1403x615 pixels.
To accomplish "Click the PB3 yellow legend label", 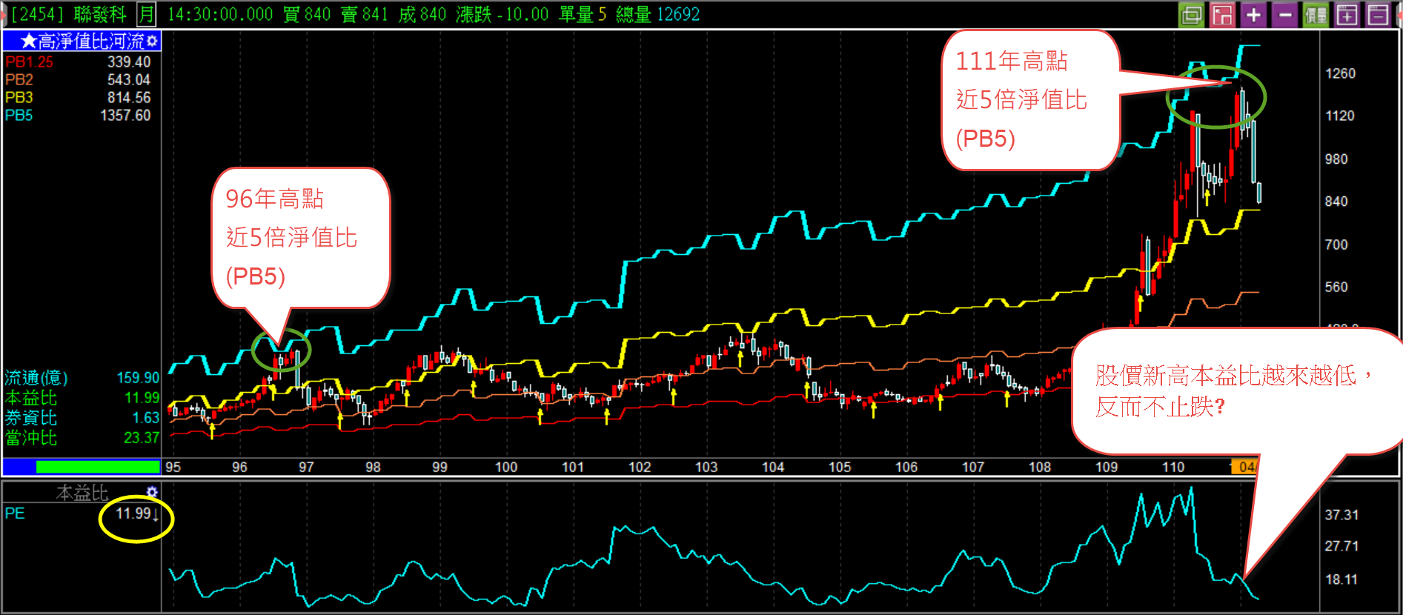I will click(19, 98).
